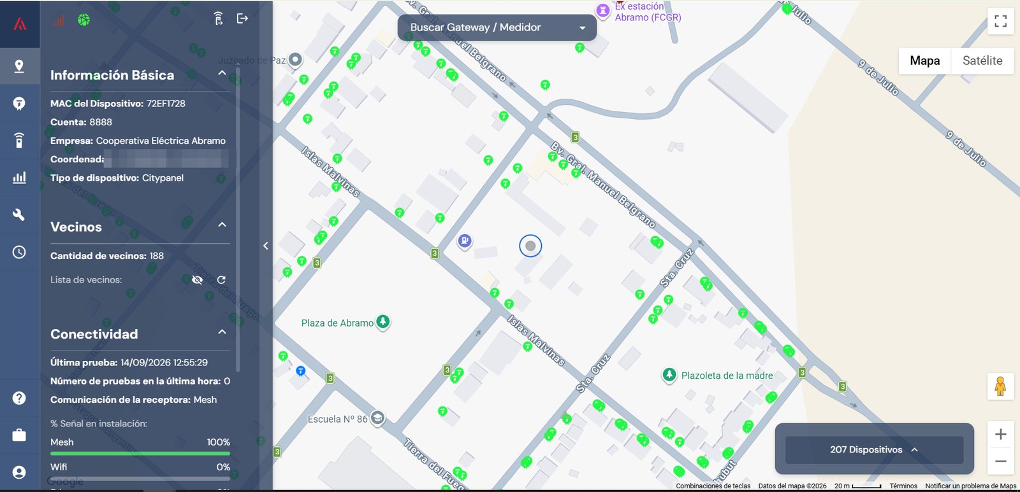Collapse the Vecinos section
Viewport: 1020px width, 492px height.
pos(222,225)
